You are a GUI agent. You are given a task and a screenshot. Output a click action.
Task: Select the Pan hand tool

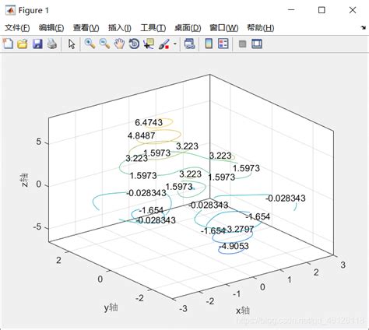(119, 44)
